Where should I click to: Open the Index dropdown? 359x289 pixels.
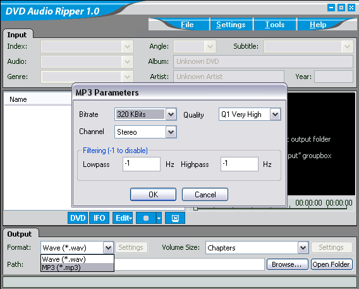point(127,47)
